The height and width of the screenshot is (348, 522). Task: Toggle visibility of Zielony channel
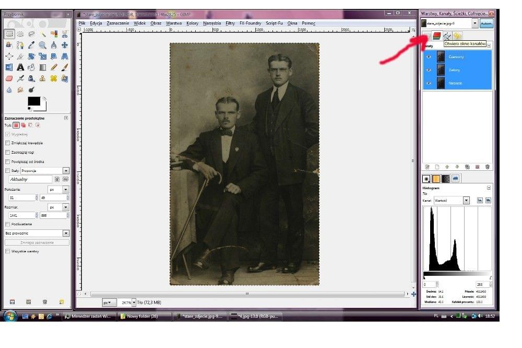(429, 70)
